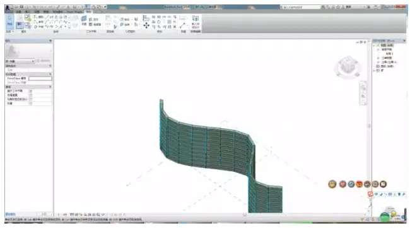Viewport: 410px width, 228px height.
Task: Click the yellow smiley face floating icon
Action: tap(332, 184)
